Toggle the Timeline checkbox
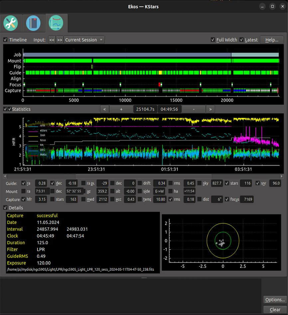Viewport: 288px width, 315px height. click(5, 40)
